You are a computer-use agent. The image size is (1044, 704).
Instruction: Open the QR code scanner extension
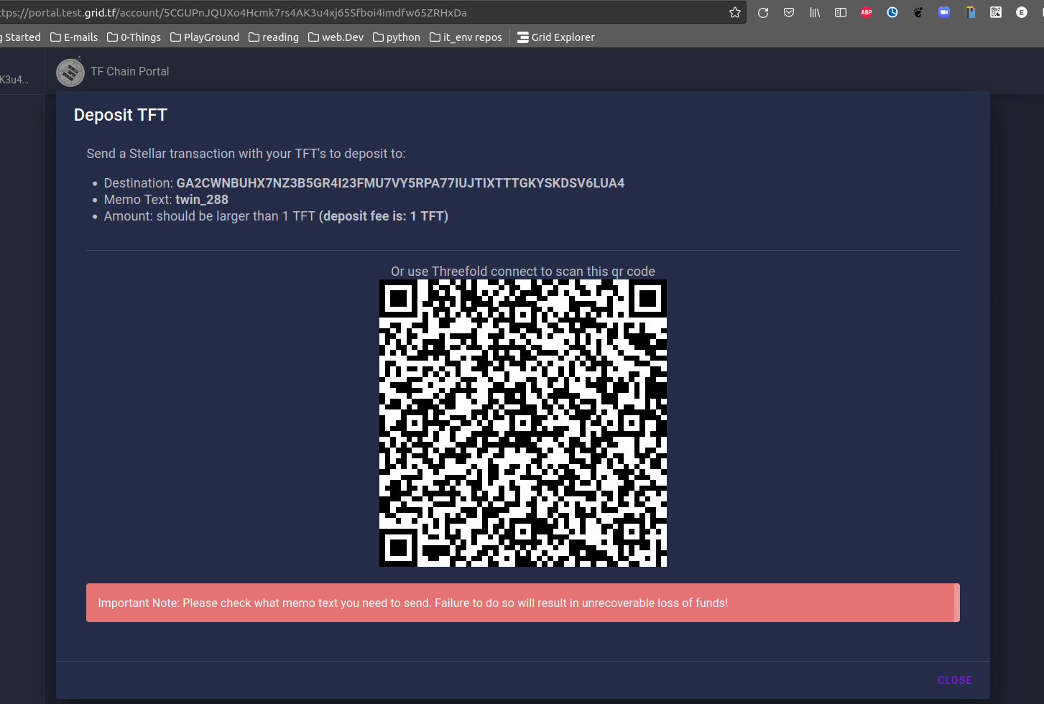coord(995,12)
